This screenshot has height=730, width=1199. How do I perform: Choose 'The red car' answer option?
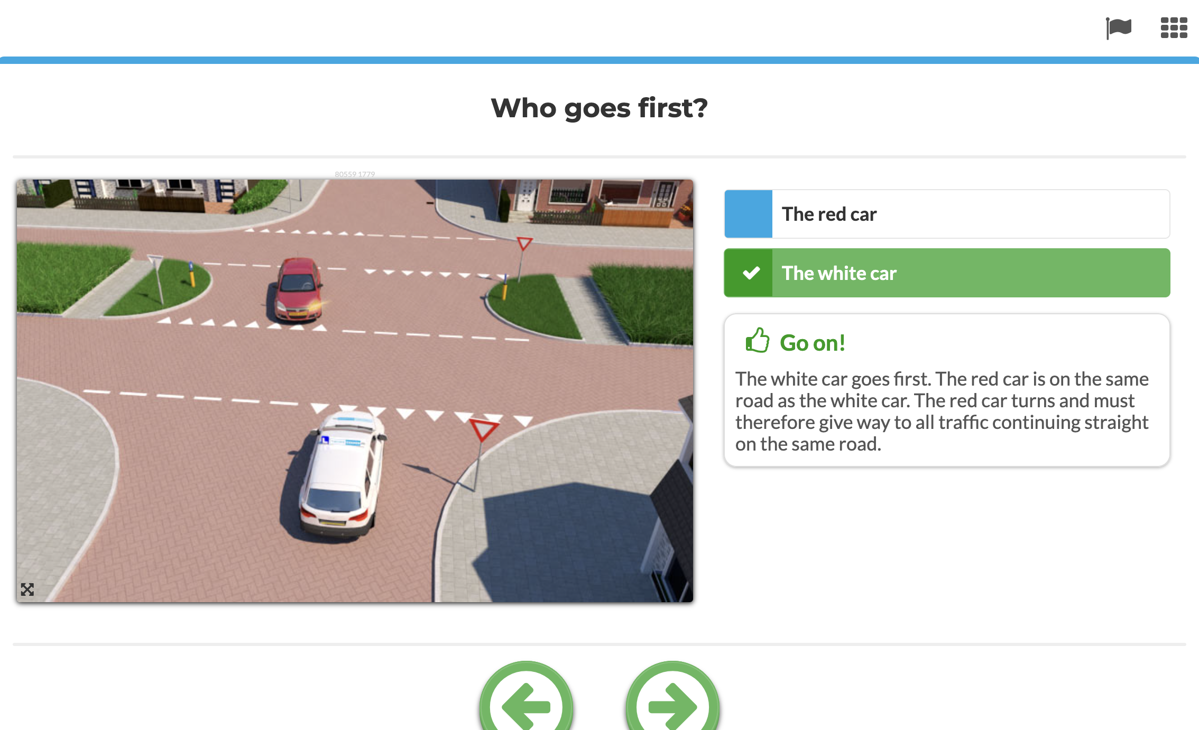pos(947,214)
